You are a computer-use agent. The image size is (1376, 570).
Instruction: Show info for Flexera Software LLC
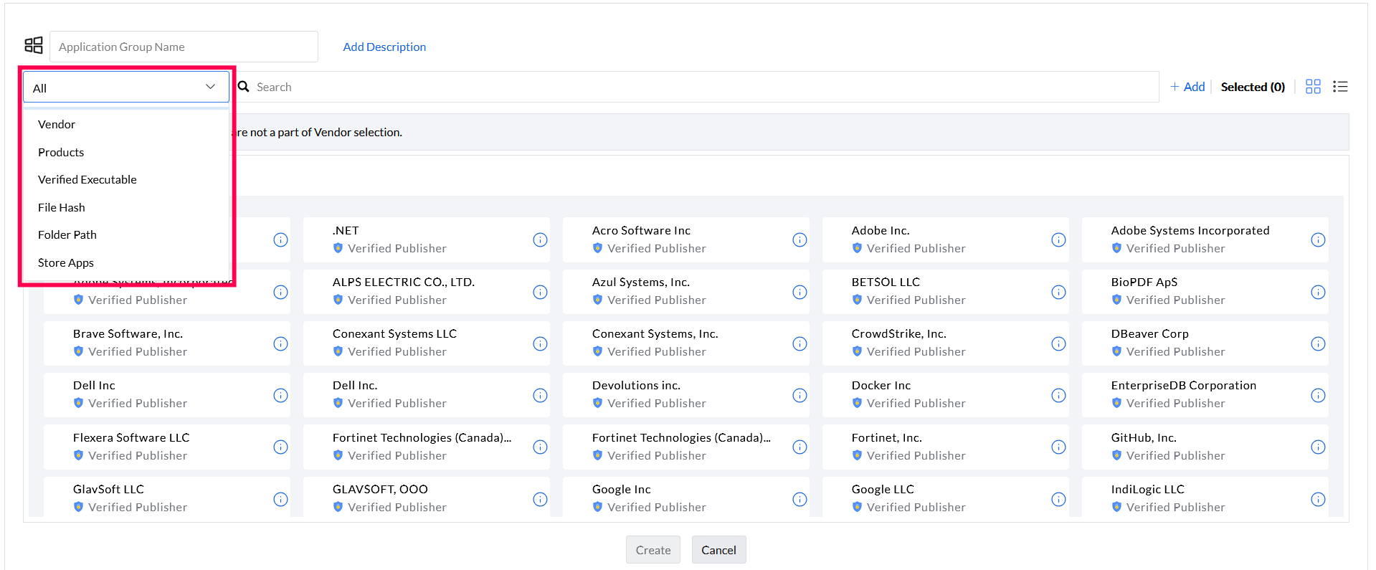(x=280, y=447)
